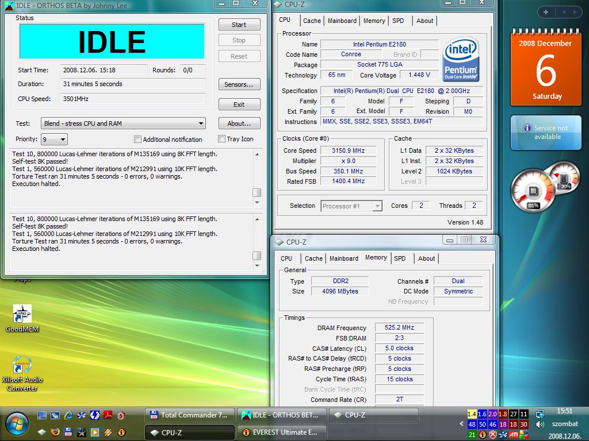The image size is (589, 441).
Task: Switch to the Mainboard tab in top CPU-Z
Action: [342, 21]
